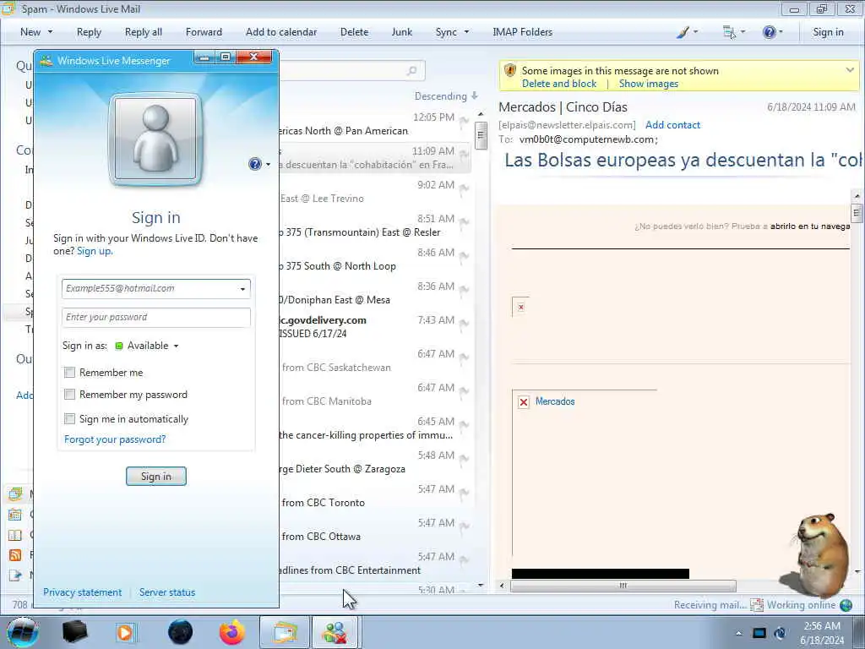Click the blue help icon in the Mail toolbar
The image size is (865, 649).
[x=769, y=32]
